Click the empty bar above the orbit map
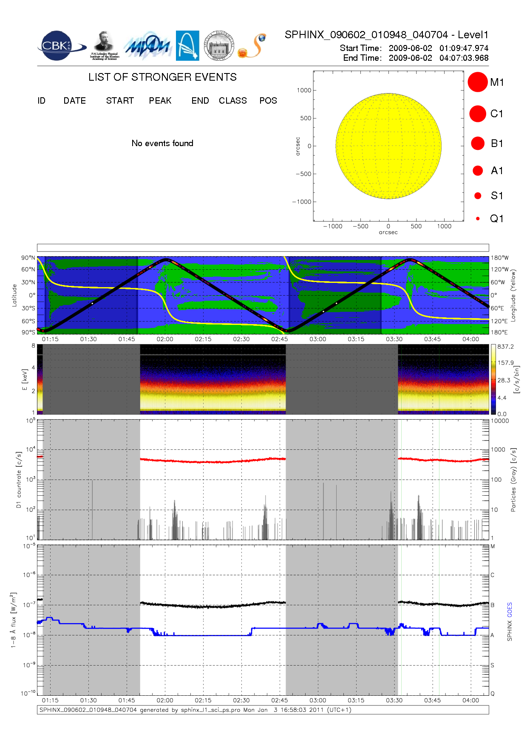 (x=263, y=248)
